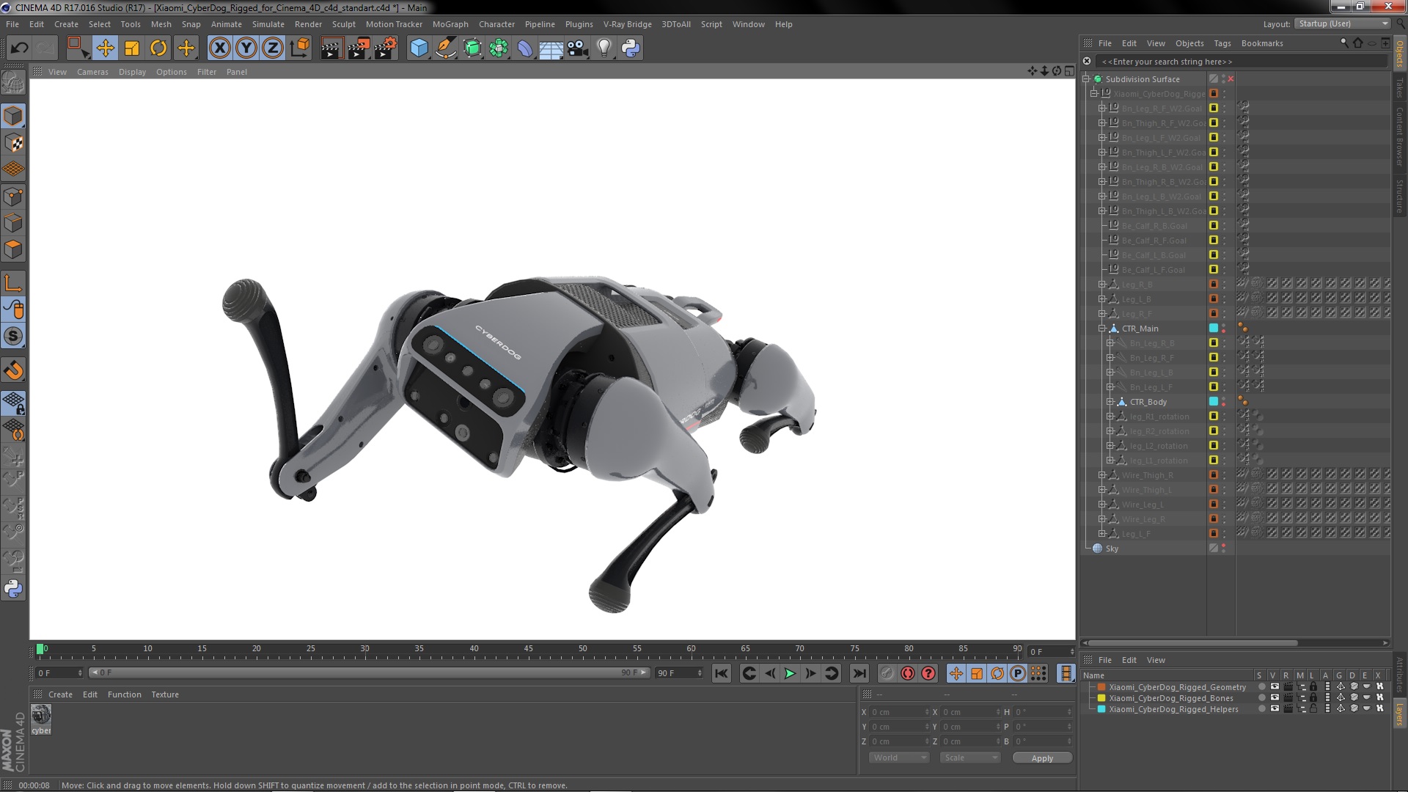Click the Object Manager search field
Viewport: 1408px width, 792px height.
[1242, 62]
